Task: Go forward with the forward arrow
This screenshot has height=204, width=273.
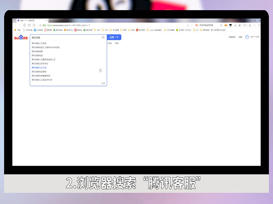Action: click(x=20, y=25)
